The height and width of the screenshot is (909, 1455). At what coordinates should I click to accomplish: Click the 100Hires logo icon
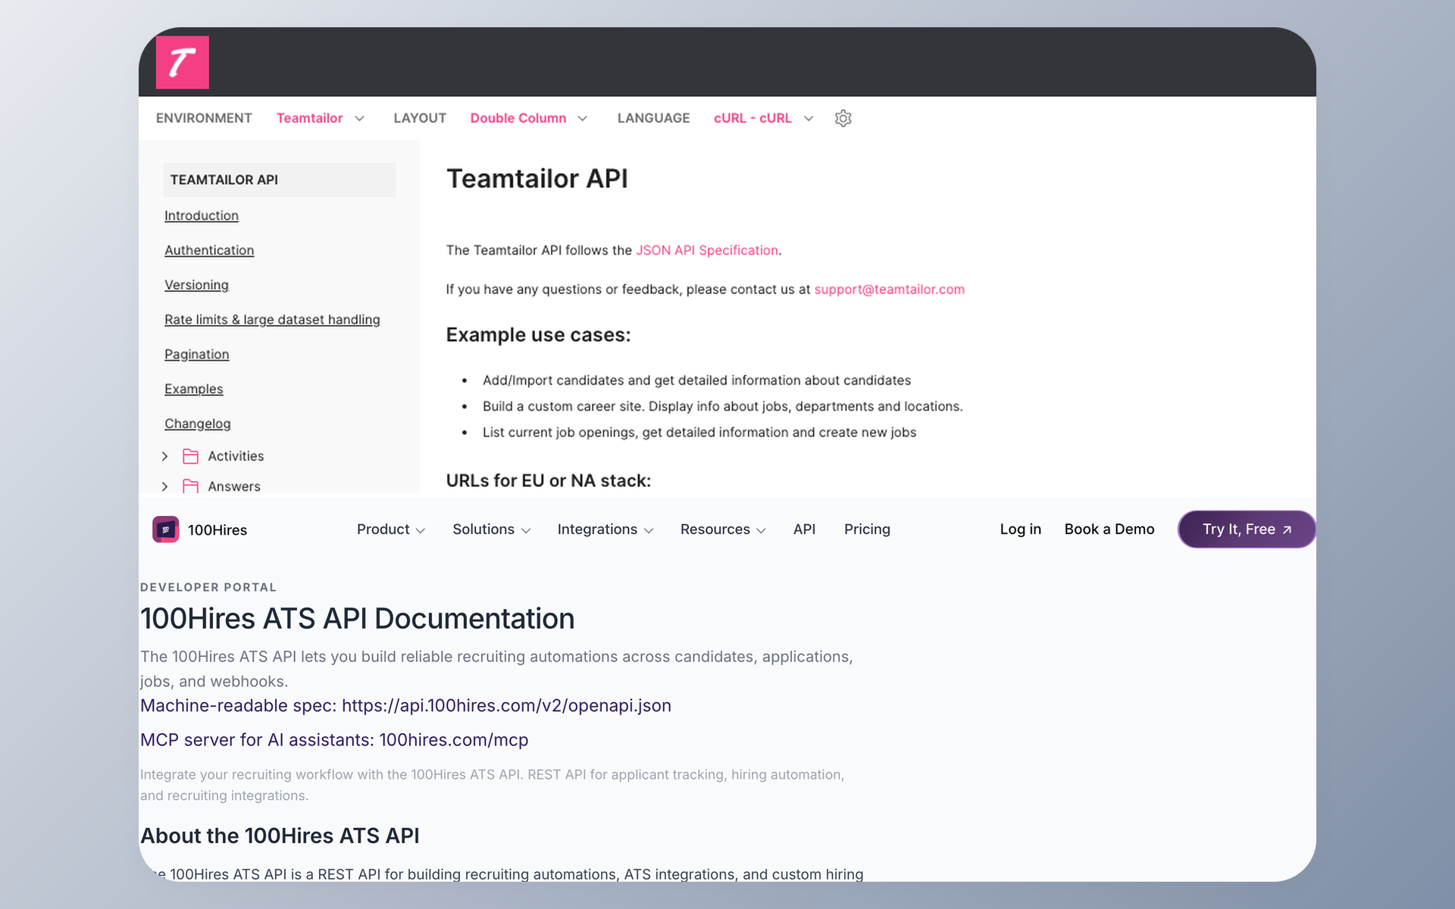165,529
